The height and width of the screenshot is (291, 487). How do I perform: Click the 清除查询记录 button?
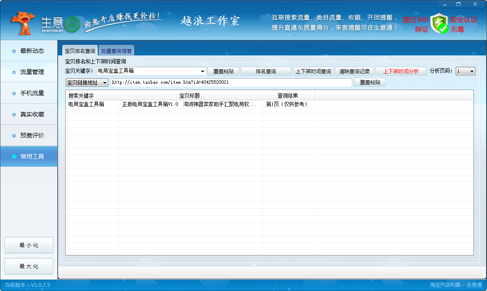point(354,71)
